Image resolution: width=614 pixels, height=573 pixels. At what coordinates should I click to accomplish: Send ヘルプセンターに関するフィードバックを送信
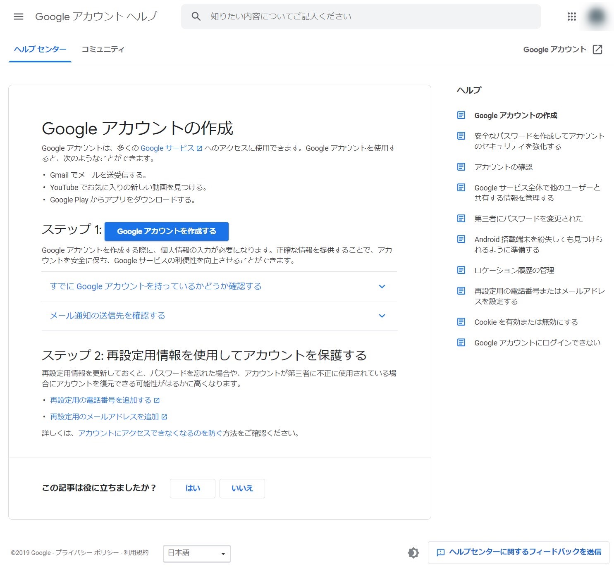518,552
